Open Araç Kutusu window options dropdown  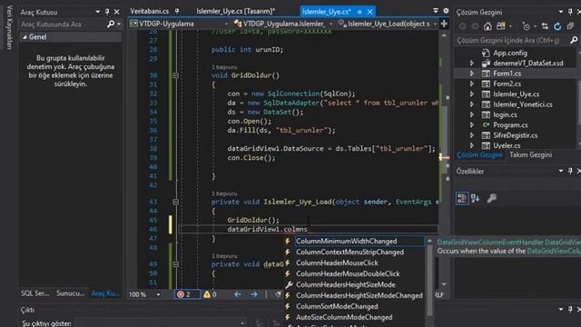pos(97,12)
